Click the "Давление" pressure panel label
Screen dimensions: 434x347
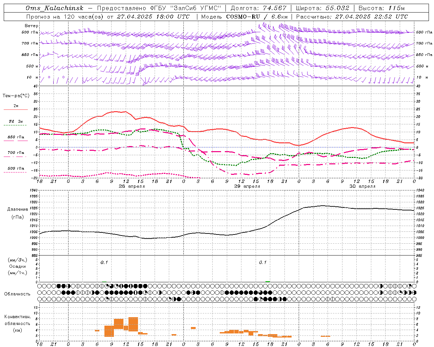coord(18,209)
